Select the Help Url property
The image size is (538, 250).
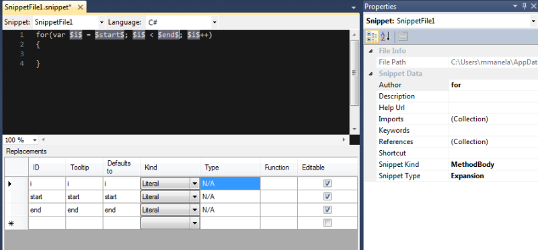pyautogui.click(x=457, y=108)
